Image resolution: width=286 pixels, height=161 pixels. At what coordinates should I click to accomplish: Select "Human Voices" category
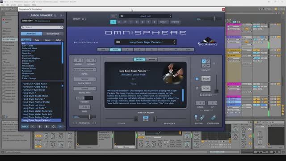pos(29,68)
